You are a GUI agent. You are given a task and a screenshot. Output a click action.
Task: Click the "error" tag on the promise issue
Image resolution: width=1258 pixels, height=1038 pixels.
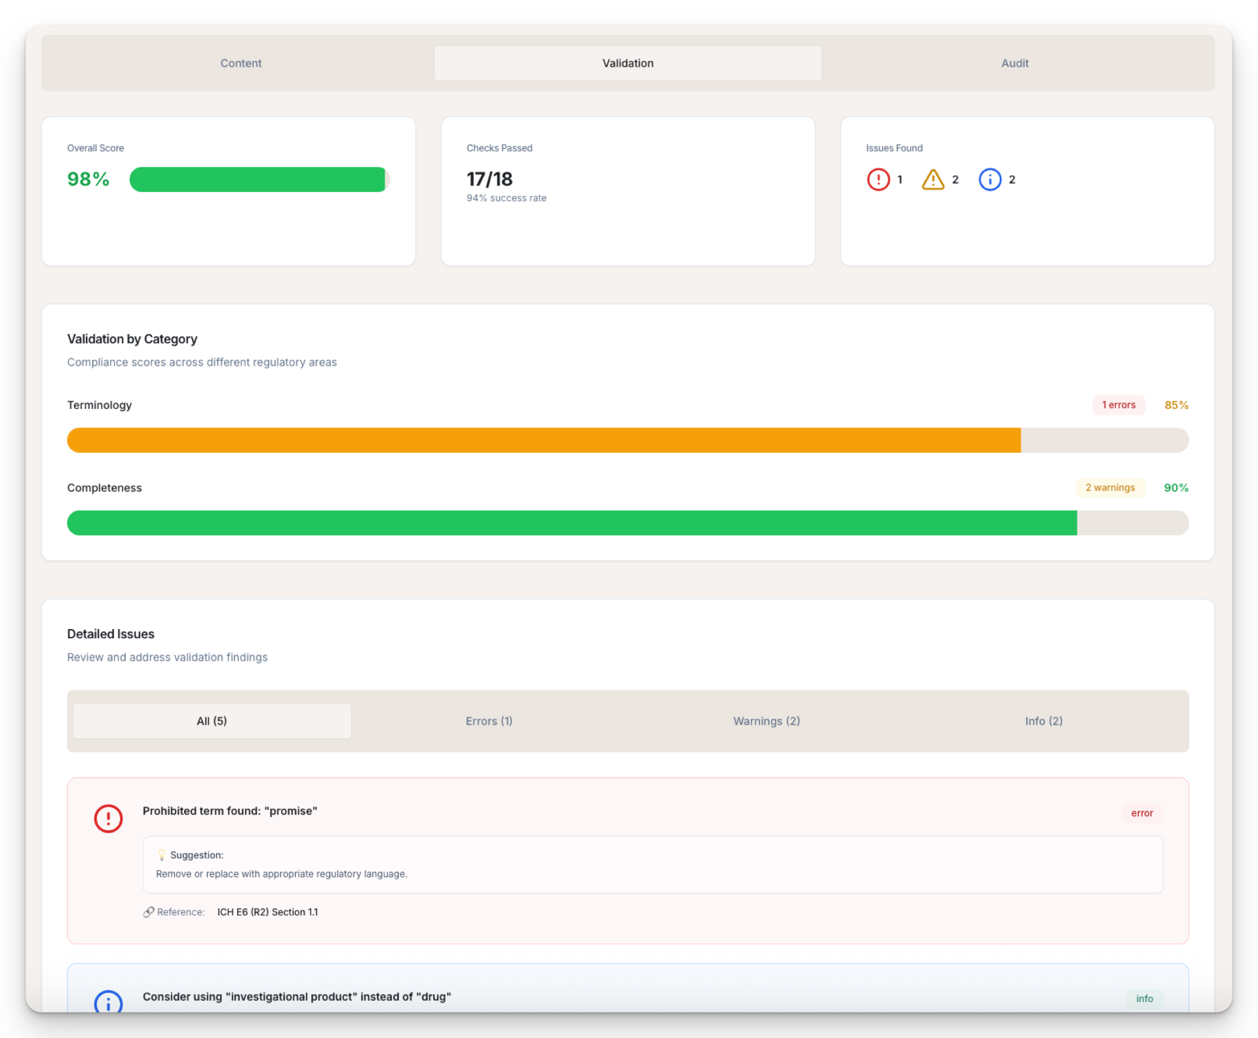coord(1141,813)
